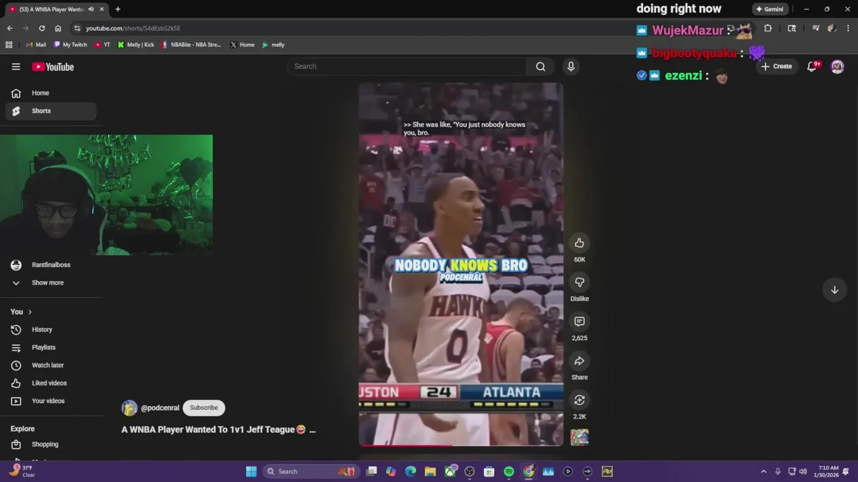Click the browser home button
Viewport: 858px width, 482px height.
point(58,28)
